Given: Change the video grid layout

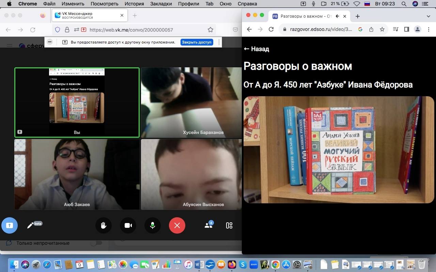Looking at the screenshot, I should pyautogui.click(x=229, y=225).
